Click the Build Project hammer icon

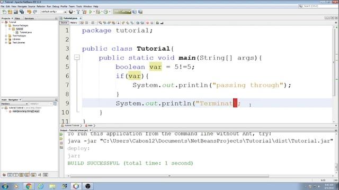pyautogui.click(x=78, y=12)
